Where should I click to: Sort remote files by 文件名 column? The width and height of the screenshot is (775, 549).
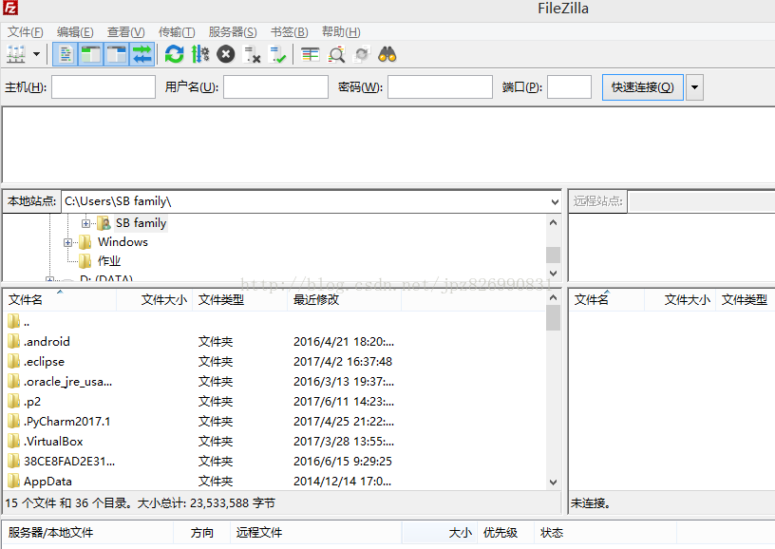[607, 299]
